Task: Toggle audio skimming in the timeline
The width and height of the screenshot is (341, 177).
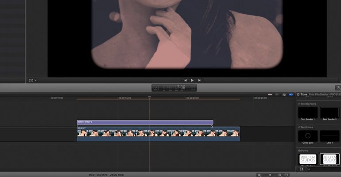Action: (x=277, y=94)
